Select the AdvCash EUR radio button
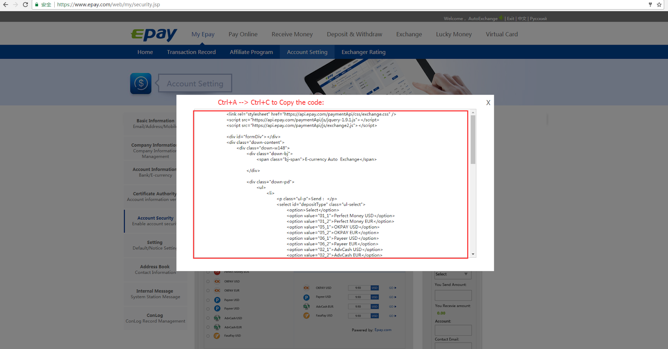Viewport: 668px width, 349px height. click(208, 327)
